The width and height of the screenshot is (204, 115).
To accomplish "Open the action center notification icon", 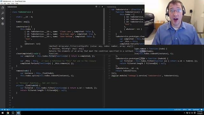I will pyautogui.click(x=195, y=113).
